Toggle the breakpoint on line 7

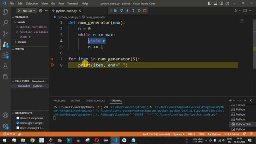[x=52, y=59]
